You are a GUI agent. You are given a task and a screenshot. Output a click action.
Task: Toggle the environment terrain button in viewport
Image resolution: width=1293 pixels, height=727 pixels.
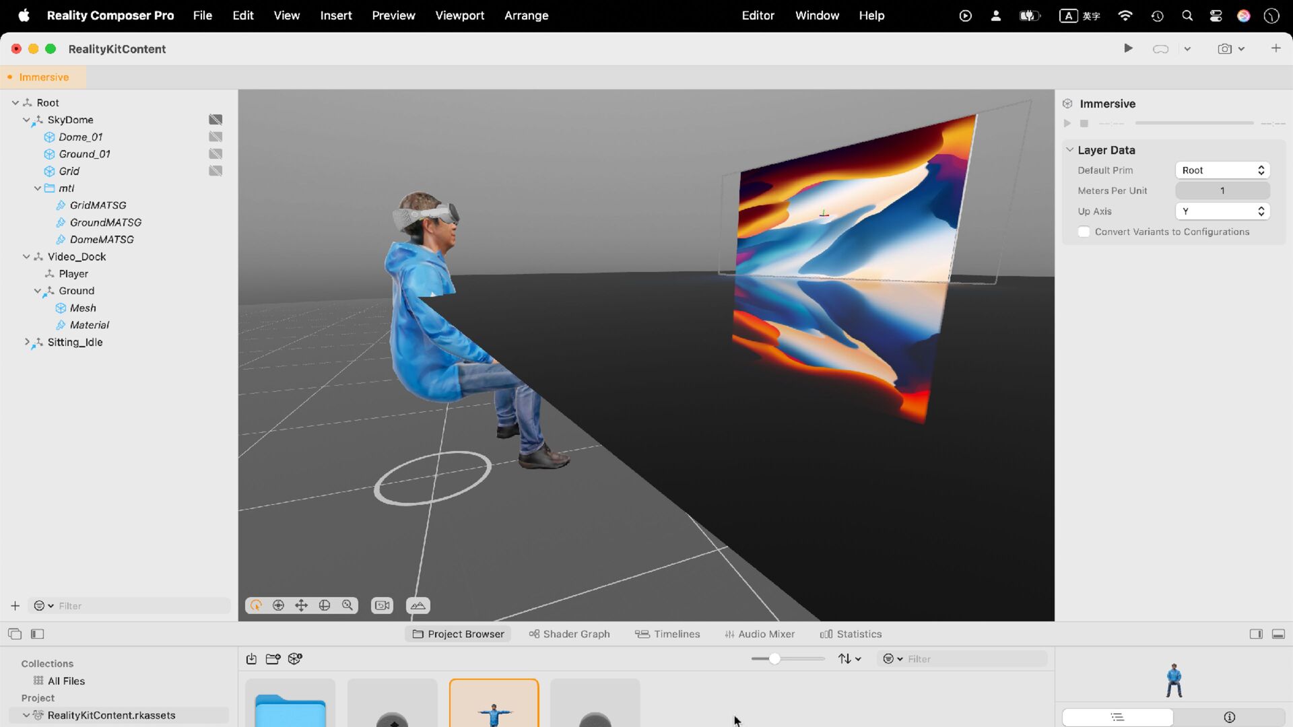418,605
